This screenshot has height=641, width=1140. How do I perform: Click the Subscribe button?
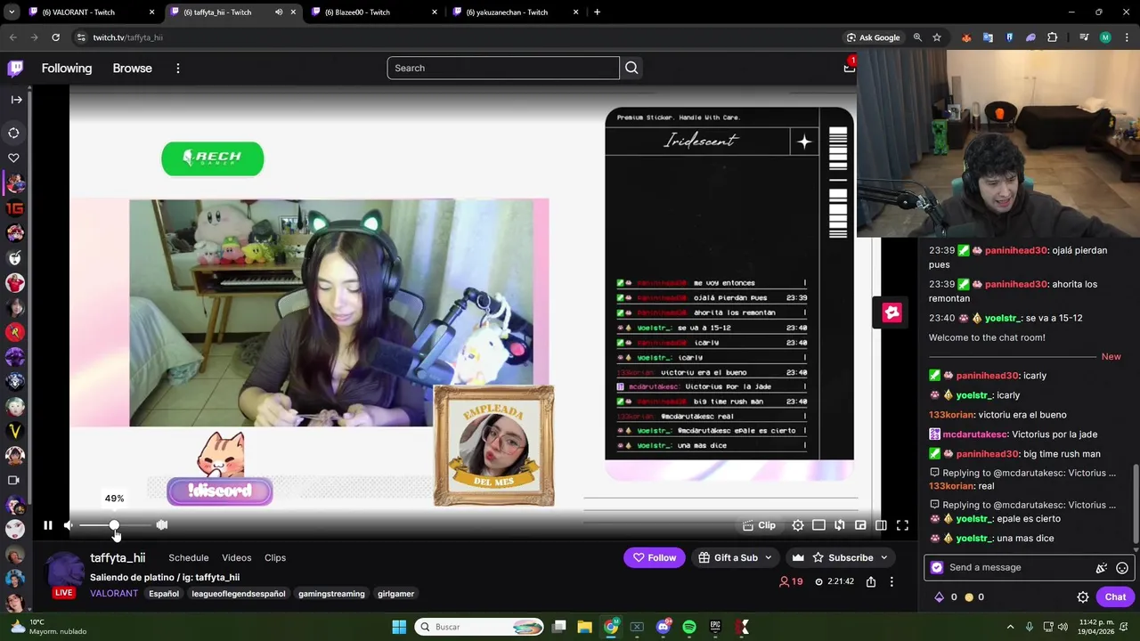[841, 557]
